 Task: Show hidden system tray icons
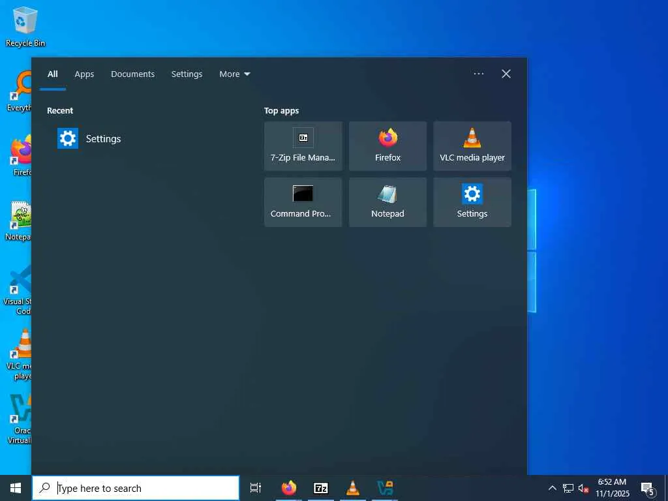(552, 488)
